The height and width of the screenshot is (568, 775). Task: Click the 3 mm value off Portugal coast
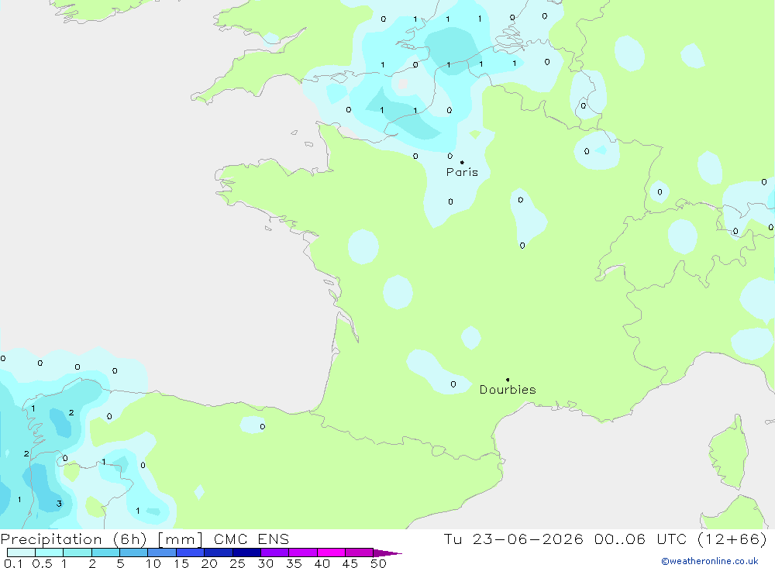59,504
